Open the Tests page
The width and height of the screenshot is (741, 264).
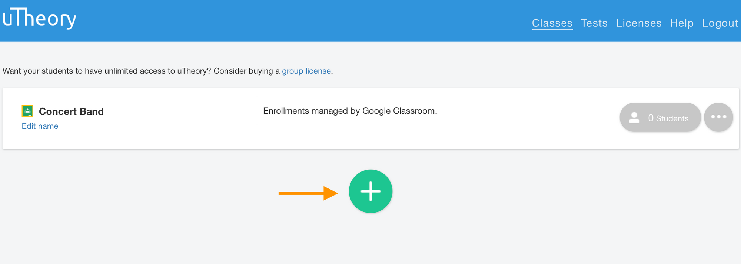[x=594, y=23]
